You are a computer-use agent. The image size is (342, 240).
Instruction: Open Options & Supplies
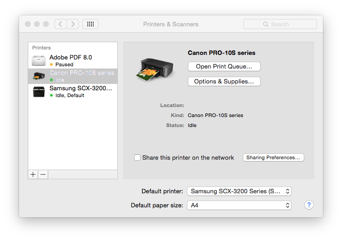tap(224, 82)
